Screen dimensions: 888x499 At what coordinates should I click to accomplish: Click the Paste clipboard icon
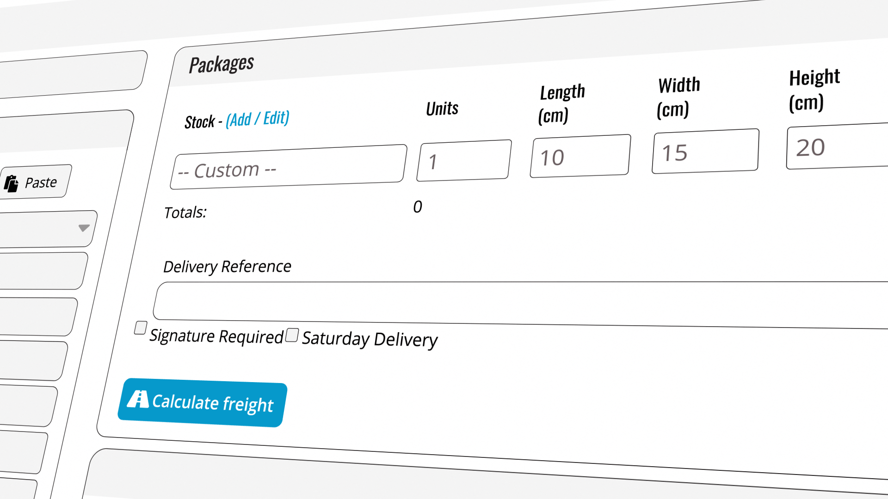point(11,183)
